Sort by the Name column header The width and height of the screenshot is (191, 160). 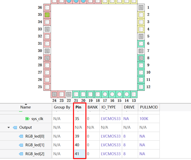(x=26, y=107)
